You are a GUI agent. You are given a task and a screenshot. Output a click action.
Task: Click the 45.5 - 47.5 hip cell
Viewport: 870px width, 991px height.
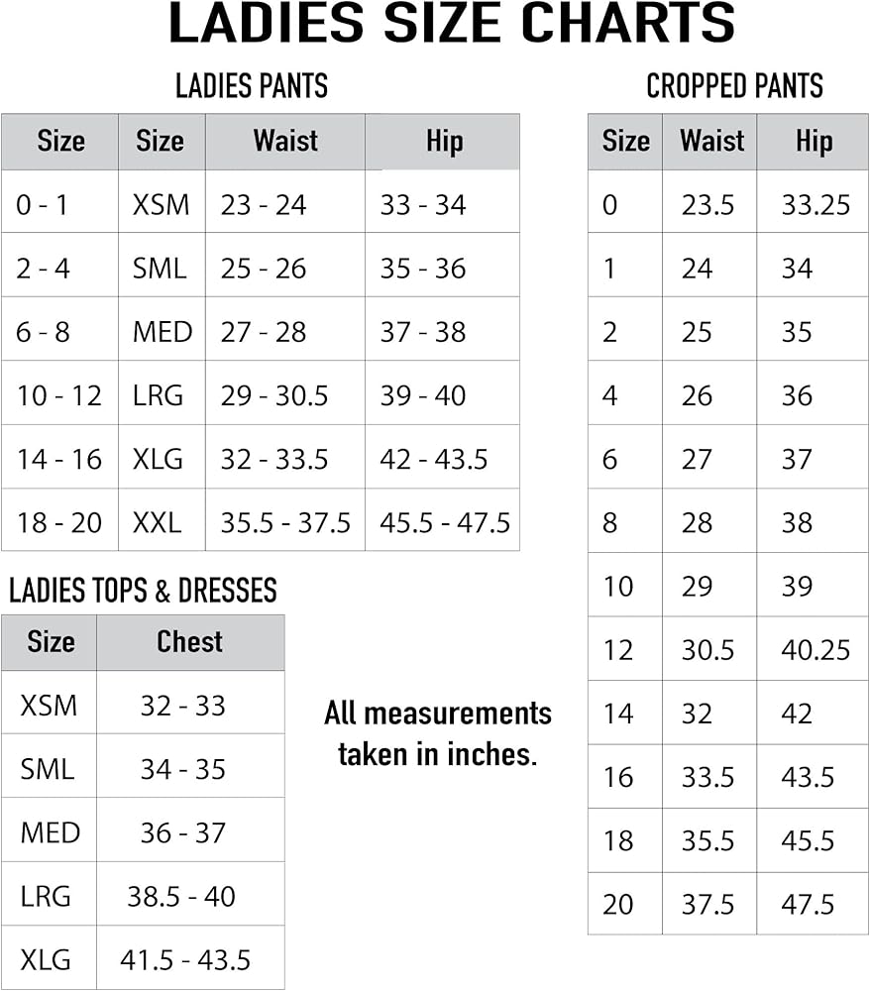(444, 522)
